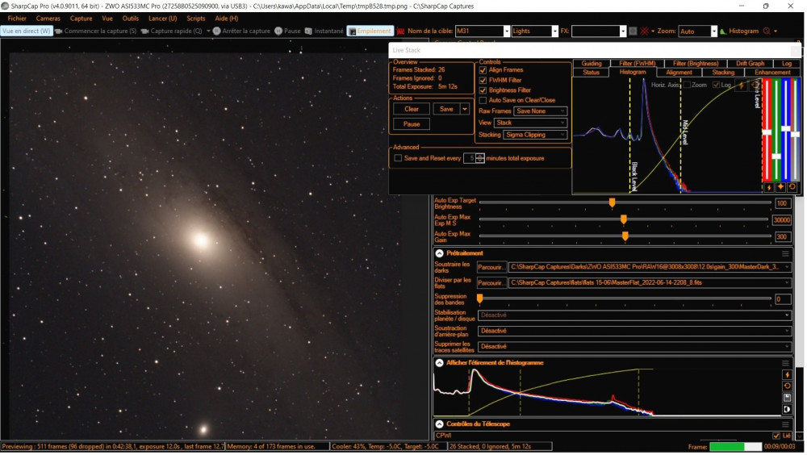Click reset stretch icon in display histogram panel

[x=787, y=386]
